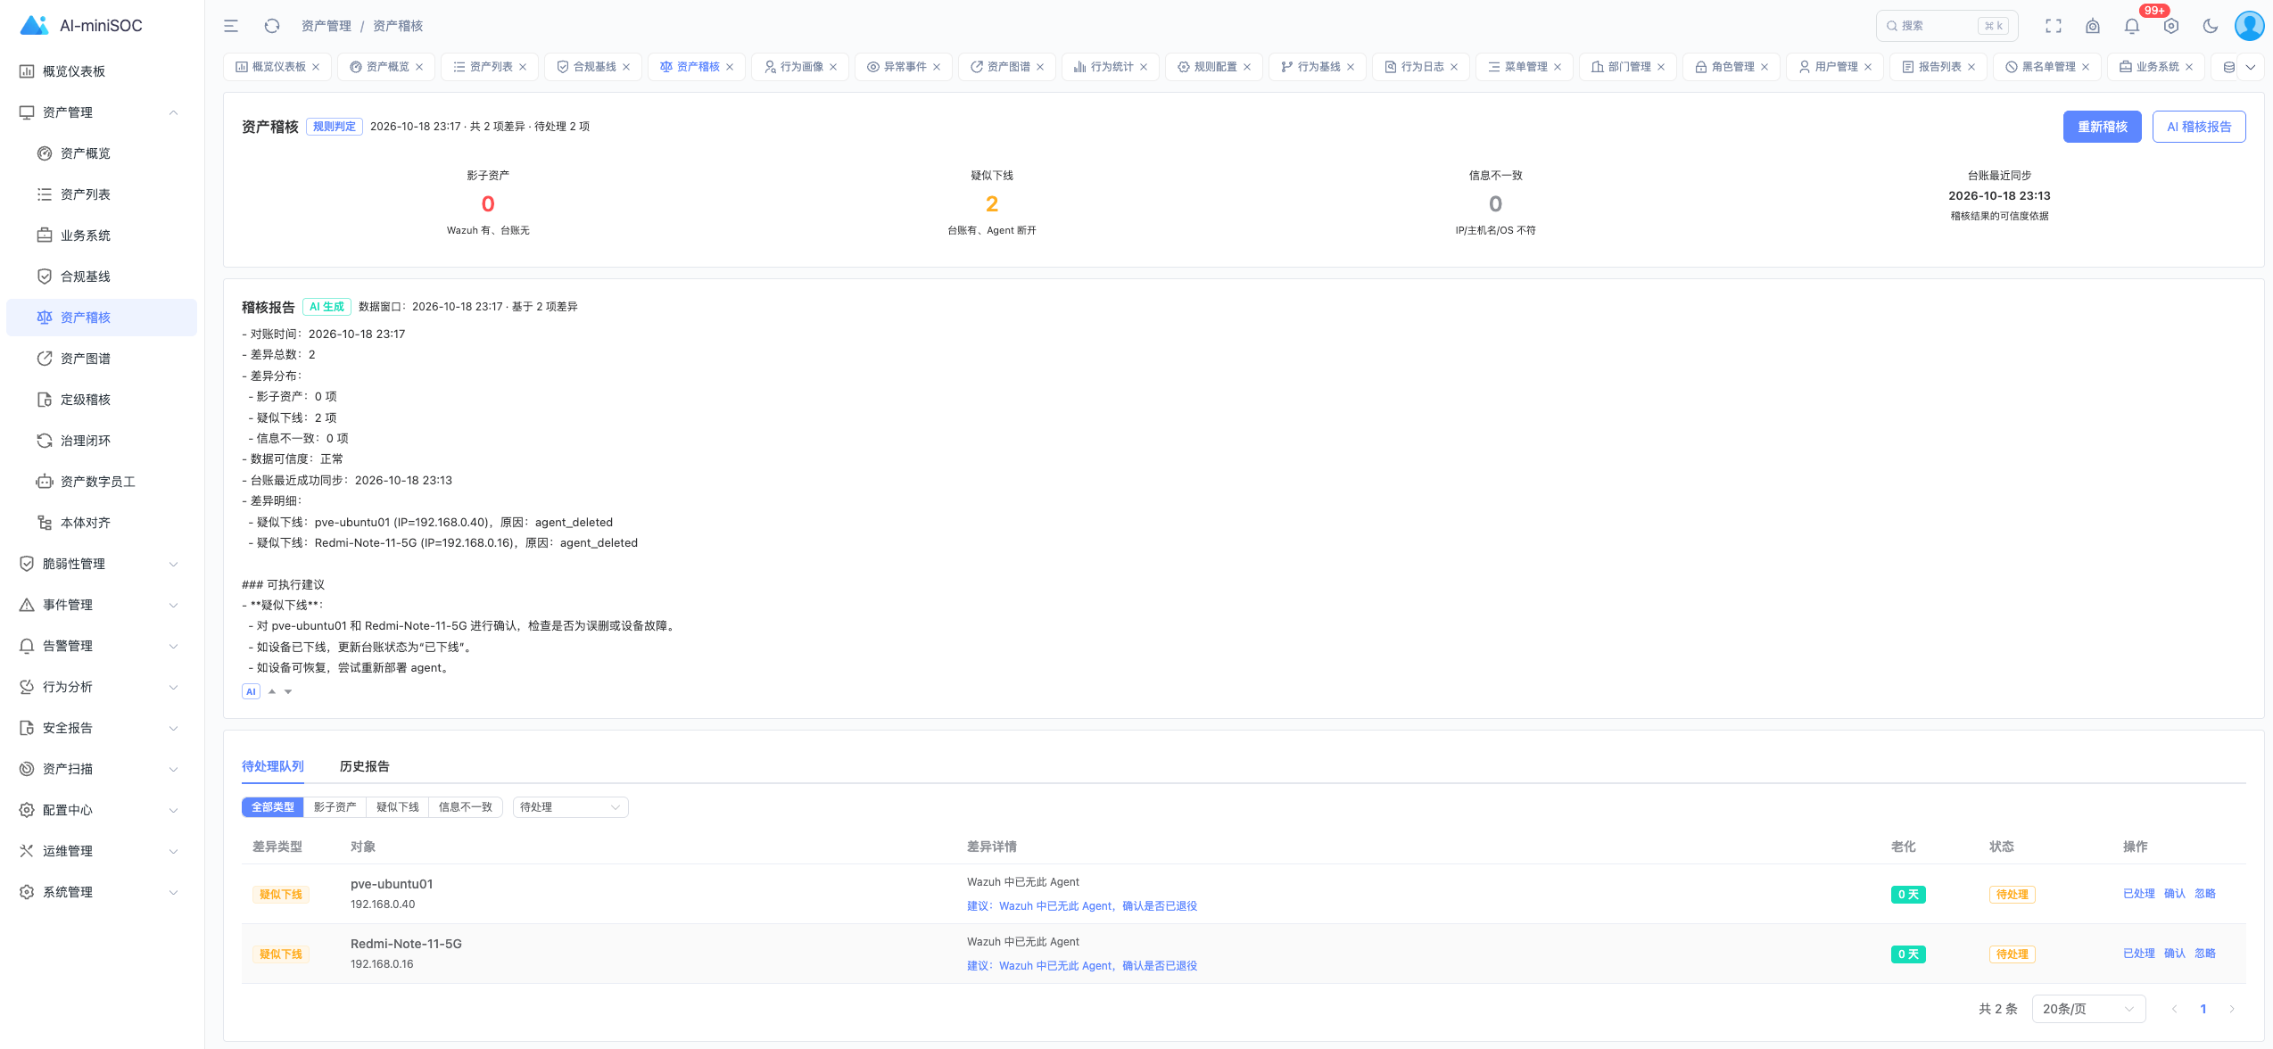Click the search input field
The width and height of the screenshot is (2273, 1049).
[1947, 26]
